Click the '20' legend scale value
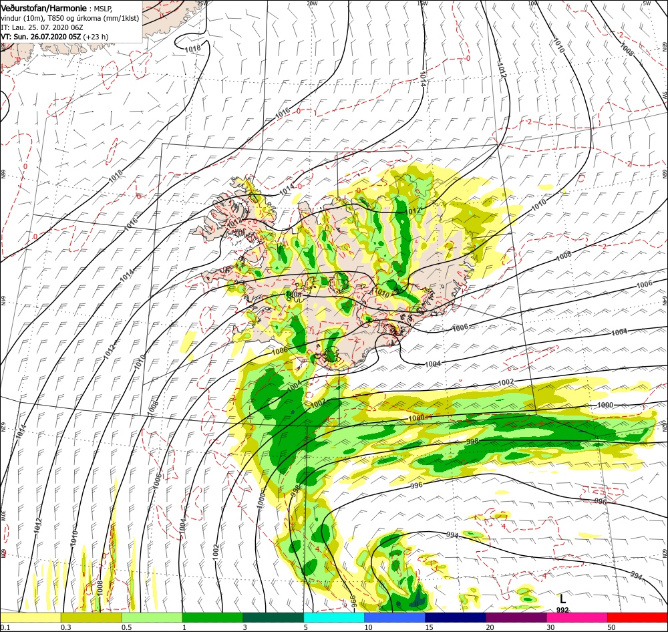This screenshot has width=668, height=632. coord(490,627)
